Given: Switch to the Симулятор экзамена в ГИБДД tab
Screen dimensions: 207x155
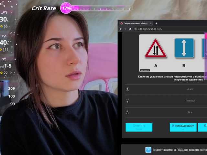Looking at the screenshot, I should click(136, 24).
